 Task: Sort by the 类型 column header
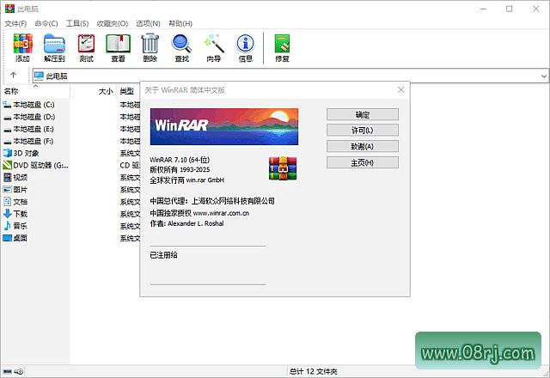pyautogui.click(x=128, y=91)
